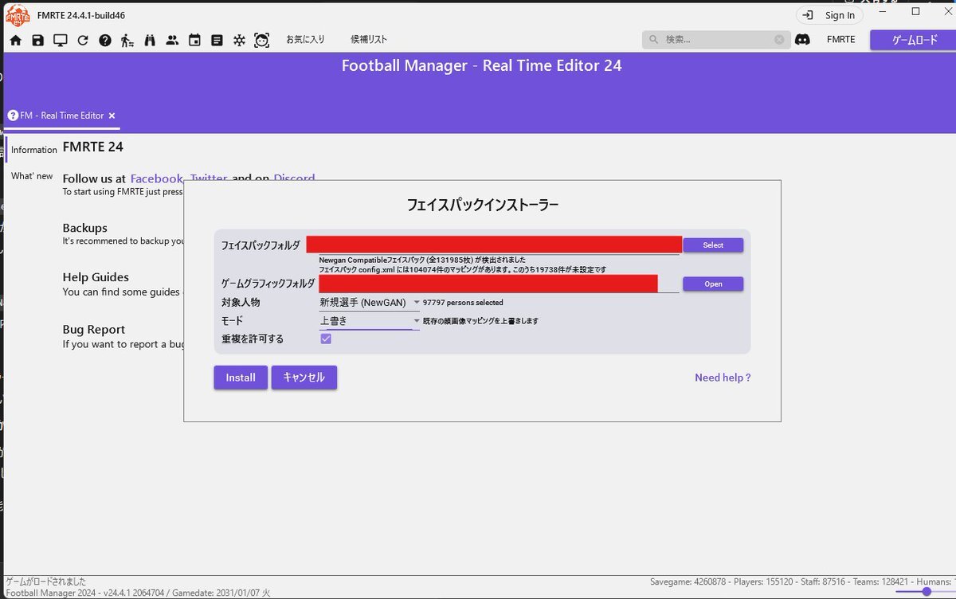Click the ゲームロード load game button
The height and width of the screenshot is (599, 956).
(x=915, y=40)
